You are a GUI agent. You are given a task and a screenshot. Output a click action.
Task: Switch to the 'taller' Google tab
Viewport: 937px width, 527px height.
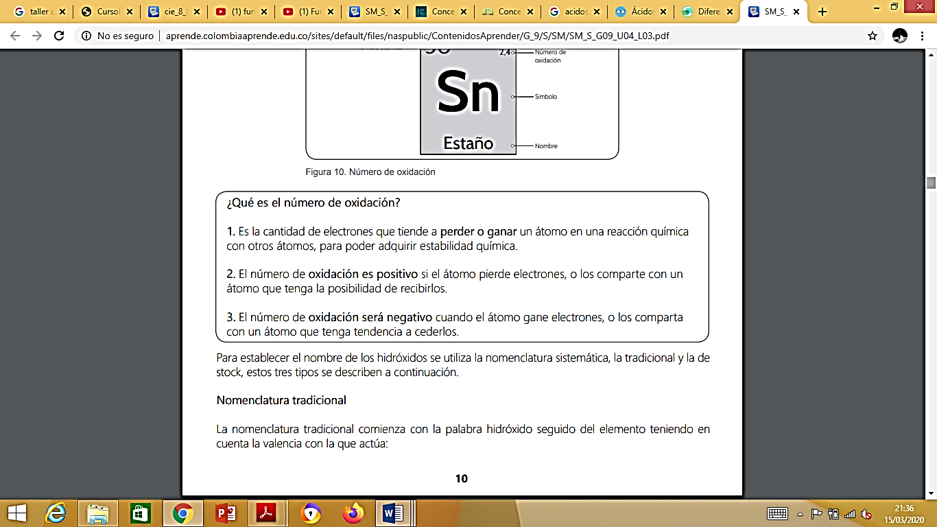[40, 12]
